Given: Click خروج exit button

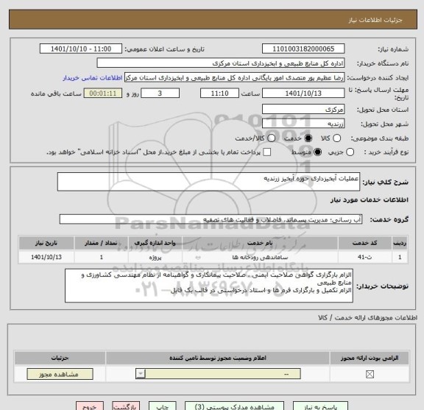Looking at the screenshot, I should [x=90, y=406].
